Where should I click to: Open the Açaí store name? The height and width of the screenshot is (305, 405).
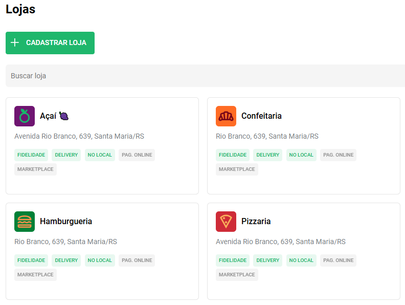[x=49, y=116]
